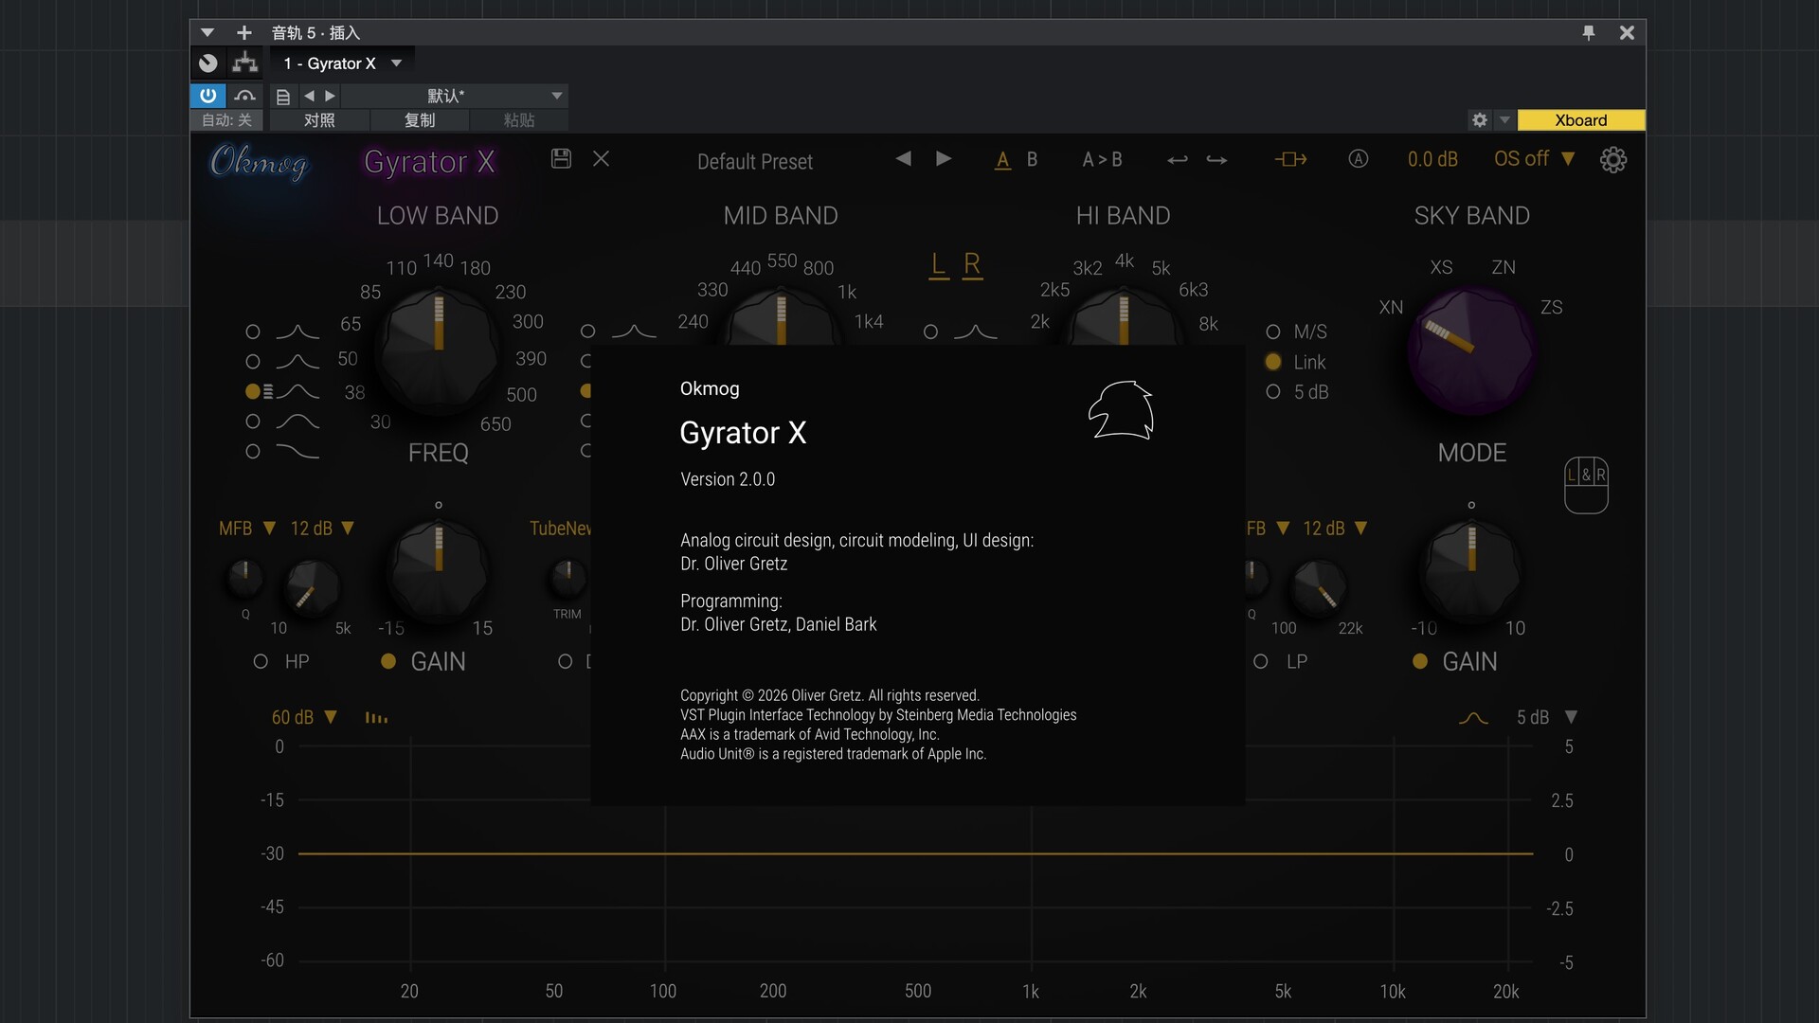Screen dimensions: 1819x1023
Task: Open the plugin settings gear icon
Action: click(1612, 160)
